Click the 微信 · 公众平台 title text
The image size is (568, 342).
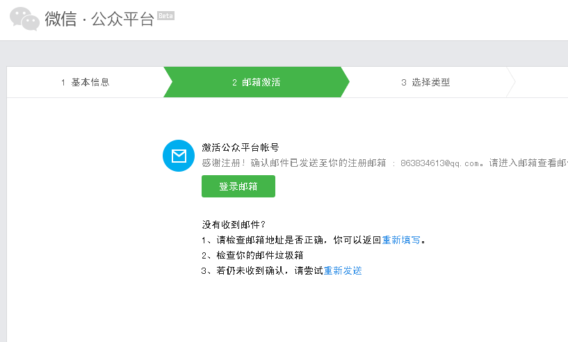[x=99, y=19]
